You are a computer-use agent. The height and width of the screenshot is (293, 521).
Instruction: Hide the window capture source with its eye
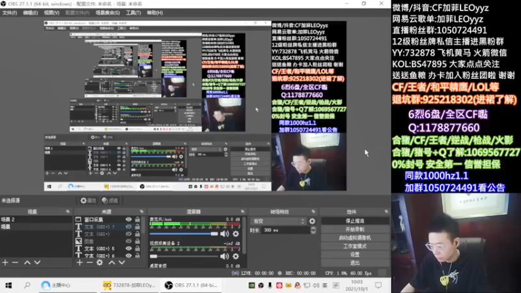128,219
